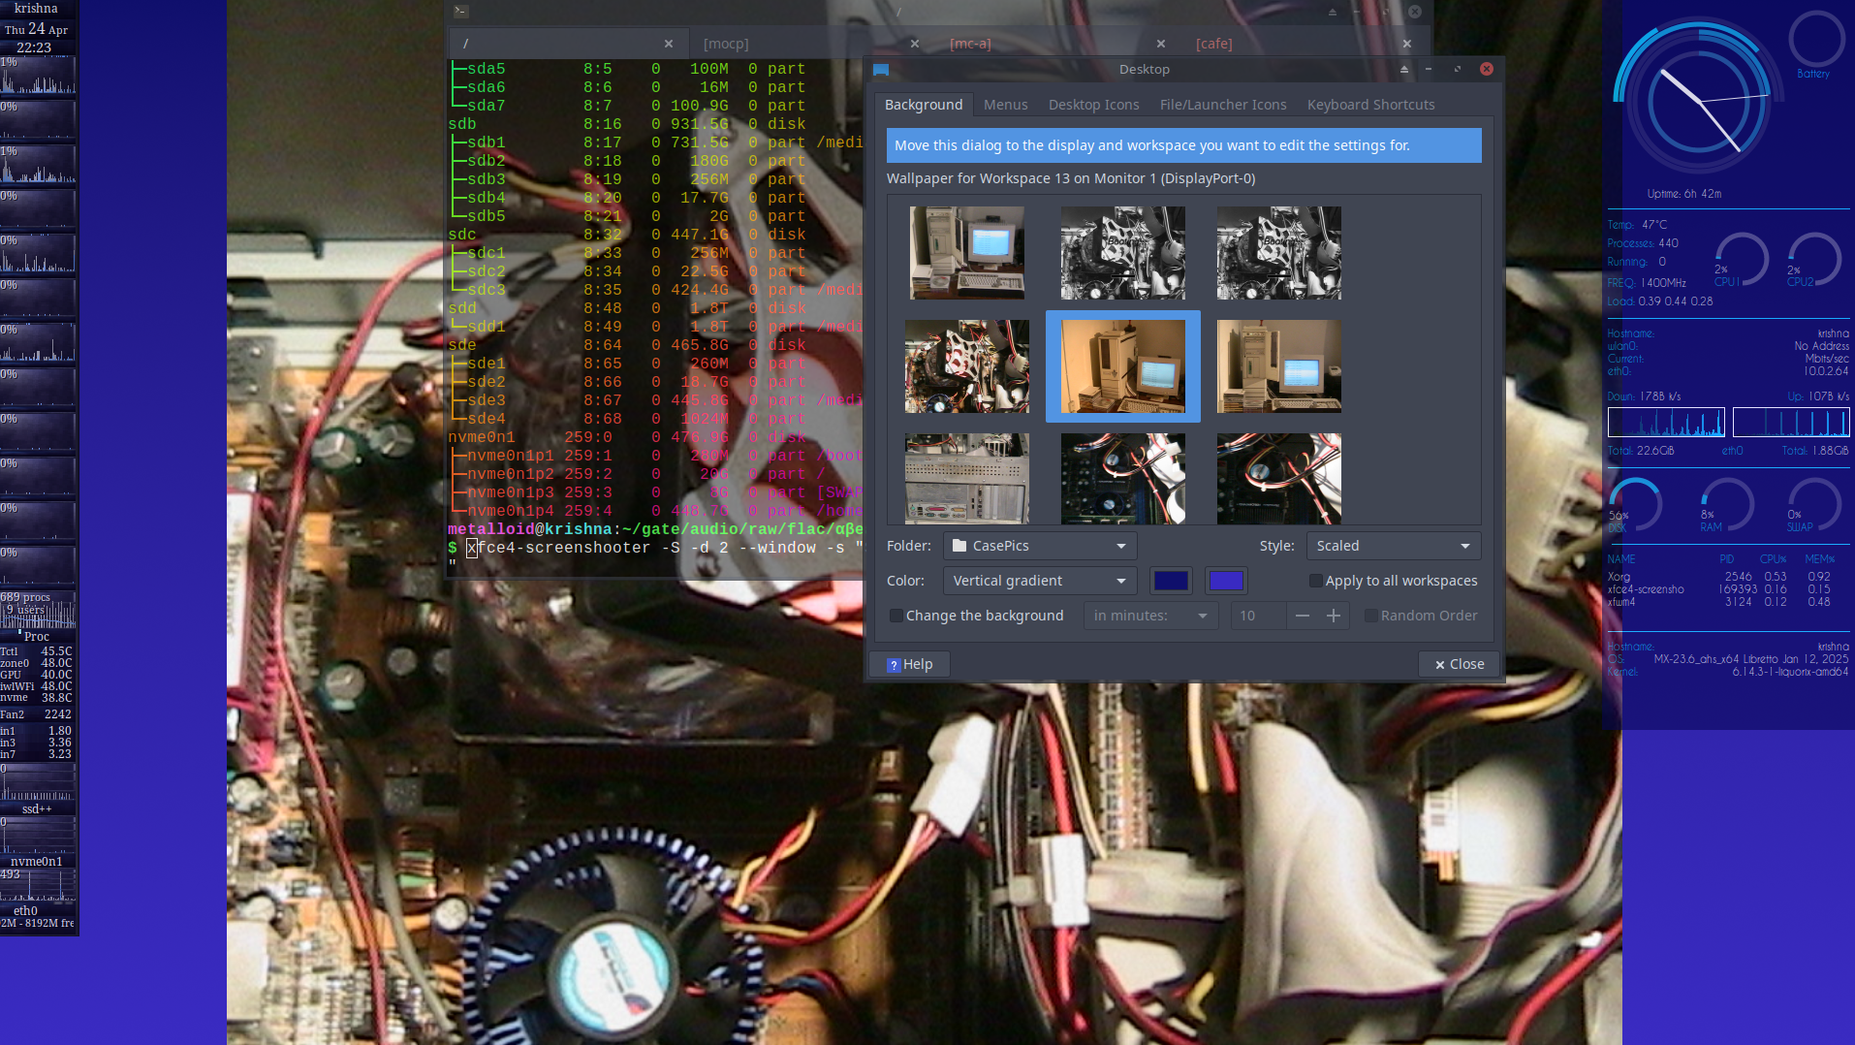Click the terminal window menu icon

461,12
